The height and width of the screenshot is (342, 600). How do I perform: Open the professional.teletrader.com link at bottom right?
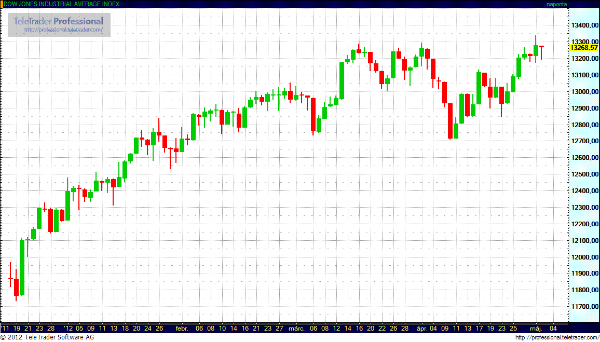pyautogui.click(x=557, y=337)
